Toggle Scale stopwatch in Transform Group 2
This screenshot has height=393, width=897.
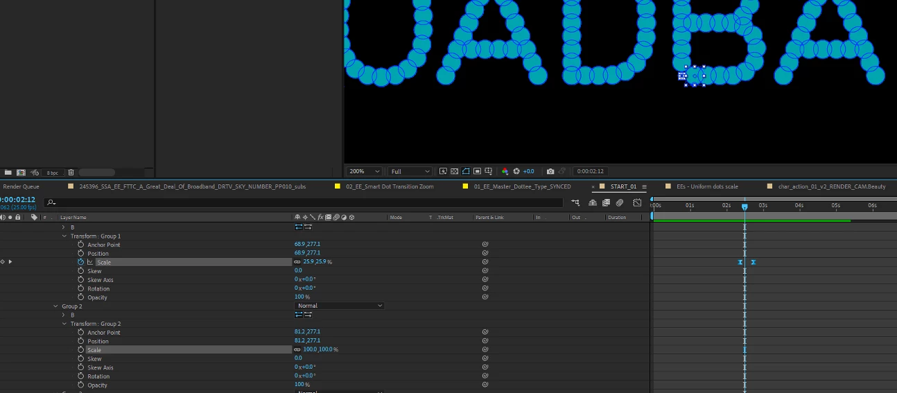click(80, 350)
